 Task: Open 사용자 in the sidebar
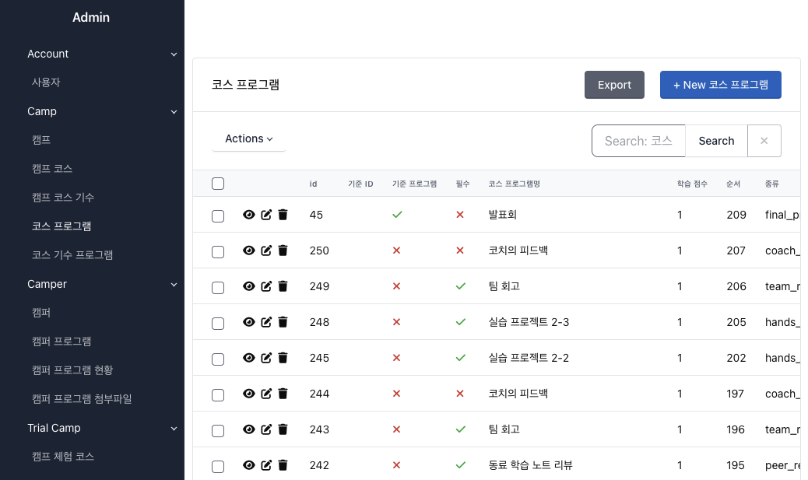[46, 82]
